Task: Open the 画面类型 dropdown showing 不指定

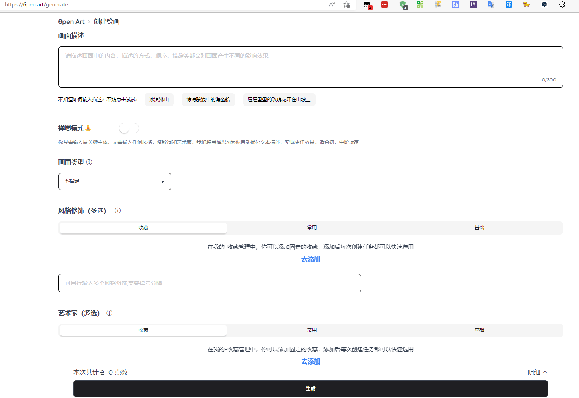Action: click(115, 181)
